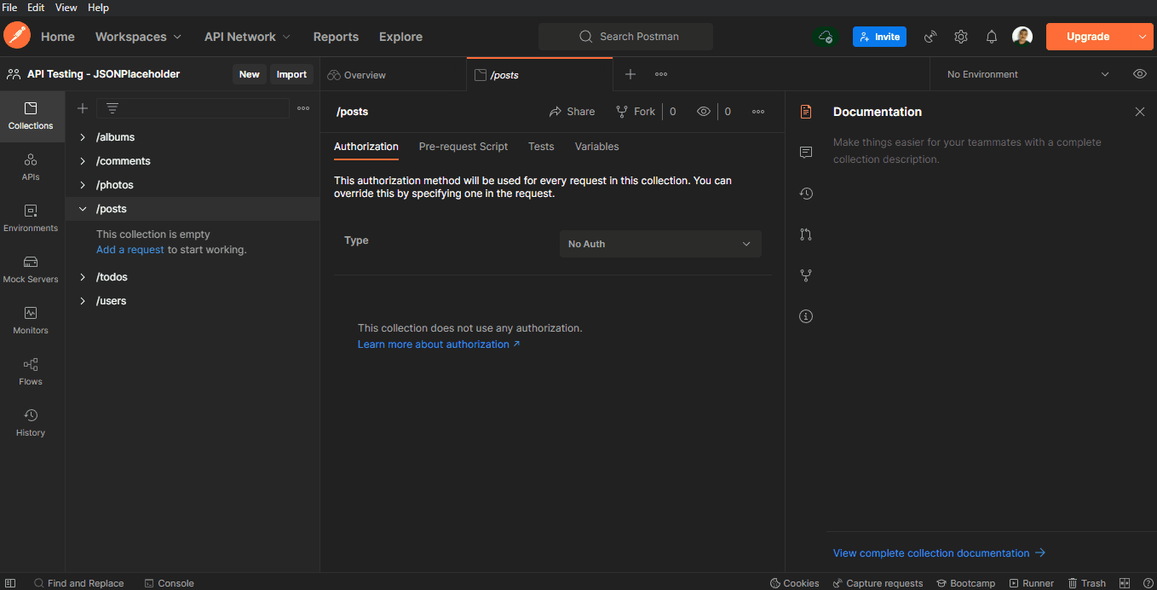Open the Collection info icon

coord(806,316)
